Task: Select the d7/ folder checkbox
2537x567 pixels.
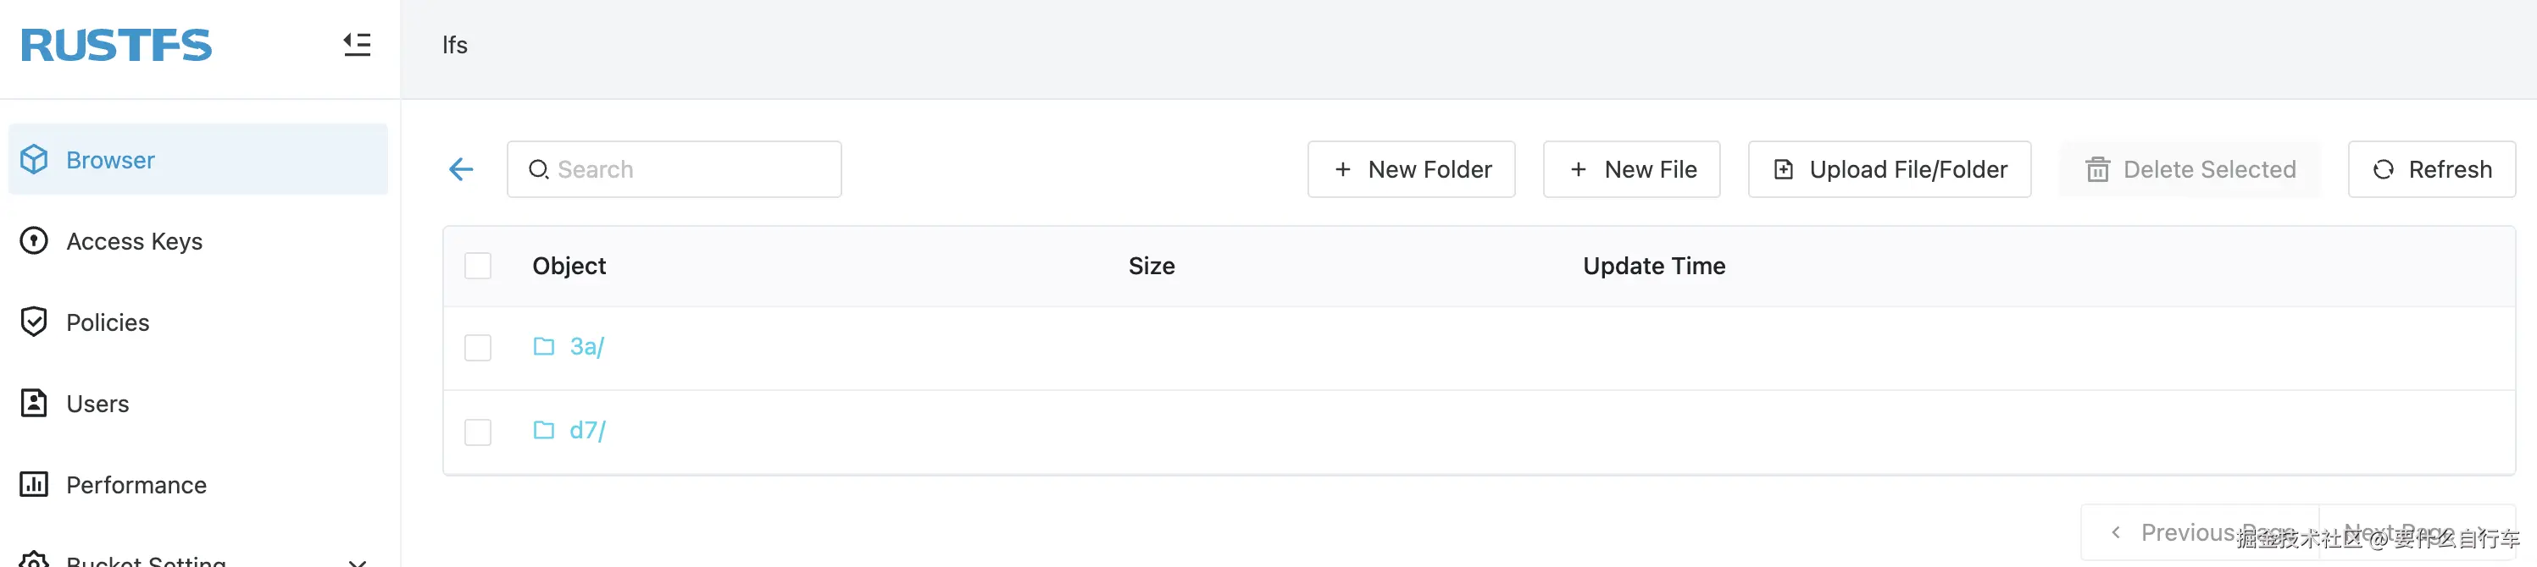Action: point(478,432)
